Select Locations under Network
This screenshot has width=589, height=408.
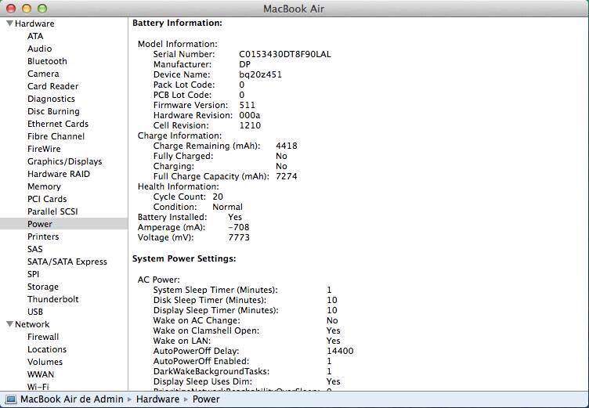coord(47,349)
